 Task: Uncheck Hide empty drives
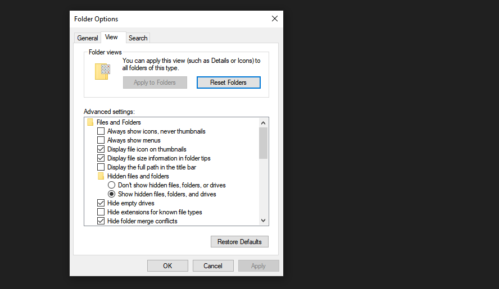(x=101, y=203)
